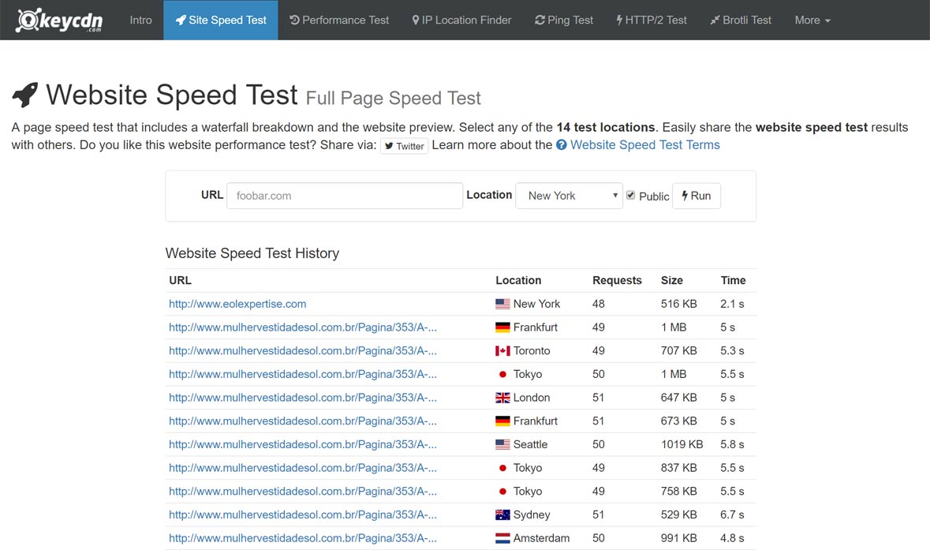
Task: Click the KeyCDN logo in the navbar
Action: click(59, 21)
